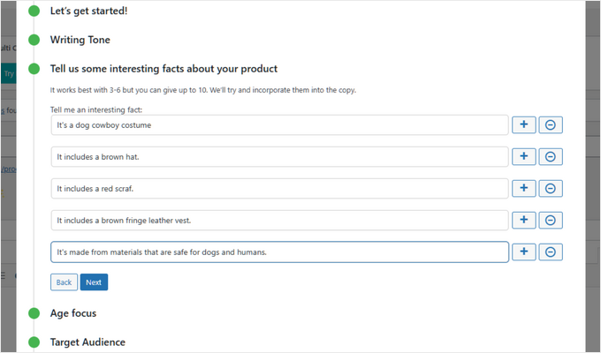The width and height of the screenshot is (601, 353).
Task: Click the Next button
Action: (94, 282)
